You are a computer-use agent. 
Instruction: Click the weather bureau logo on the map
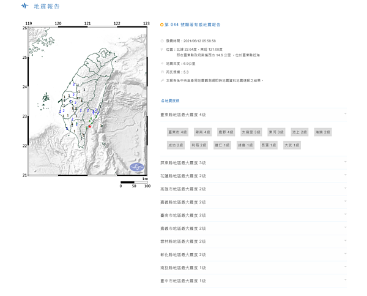137,167
